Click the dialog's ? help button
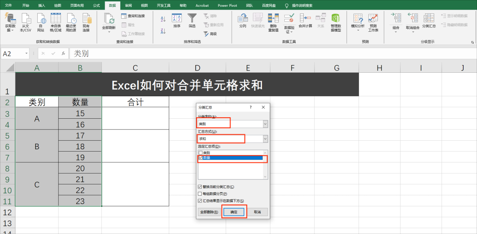The image size is (477, 234). [250, 107]
